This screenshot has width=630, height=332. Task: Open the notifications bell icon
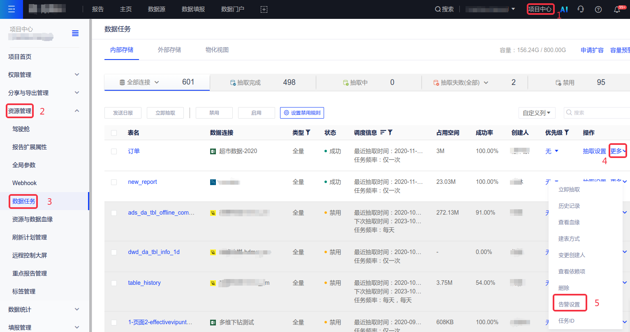point(617,9)
